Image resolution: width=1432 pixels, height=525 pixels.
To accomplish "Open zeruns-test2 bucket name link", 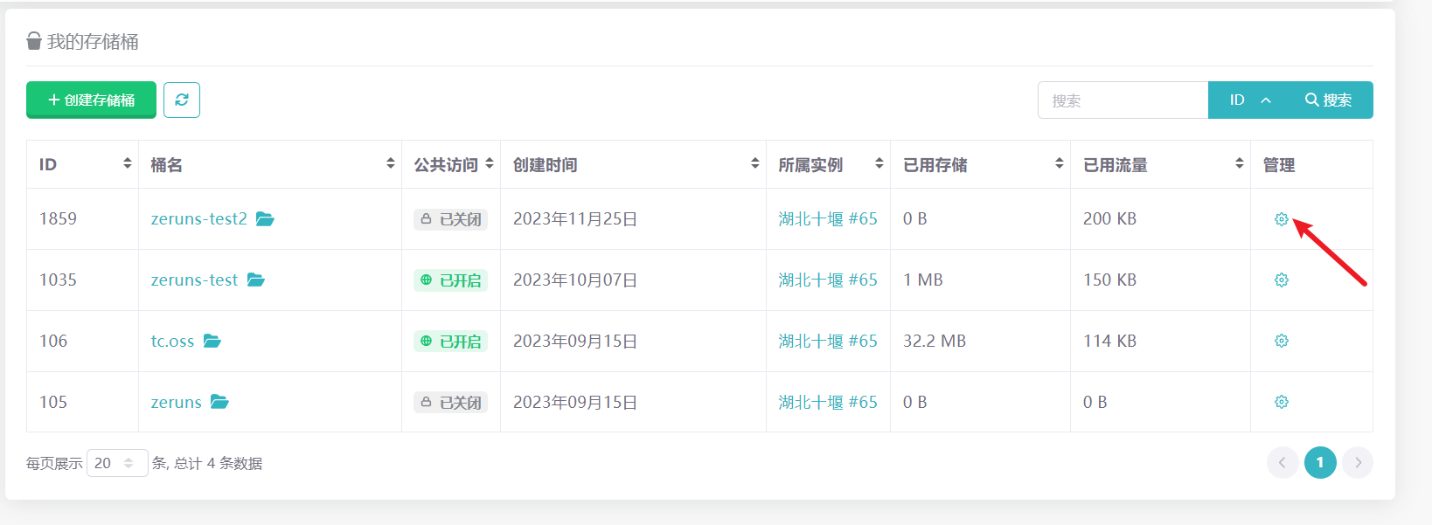I will coord(199,218).
